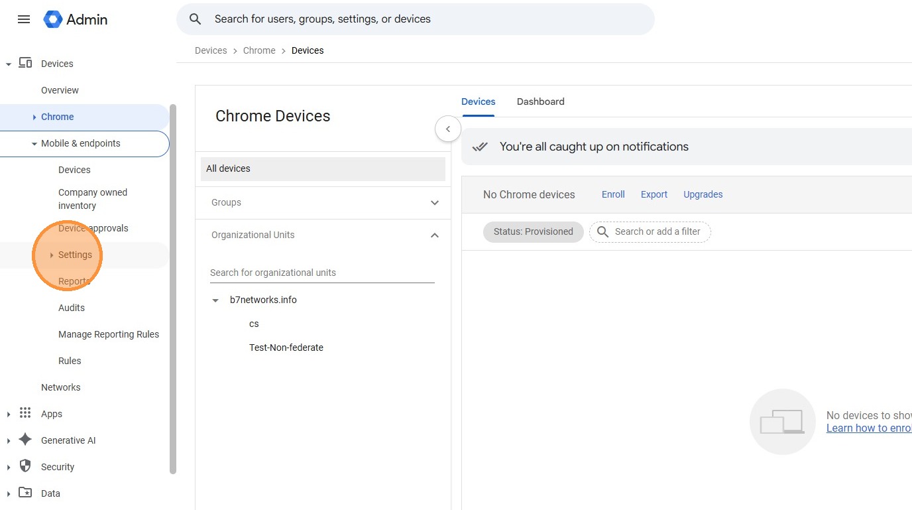Click the Data folder icon
912x510 pixels.
(x=25, y=493)
